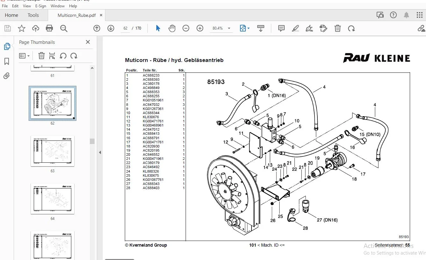Click the 27 (DN16) callout label
Viewport: 426px width, 260px height.
tap(327, 220)
